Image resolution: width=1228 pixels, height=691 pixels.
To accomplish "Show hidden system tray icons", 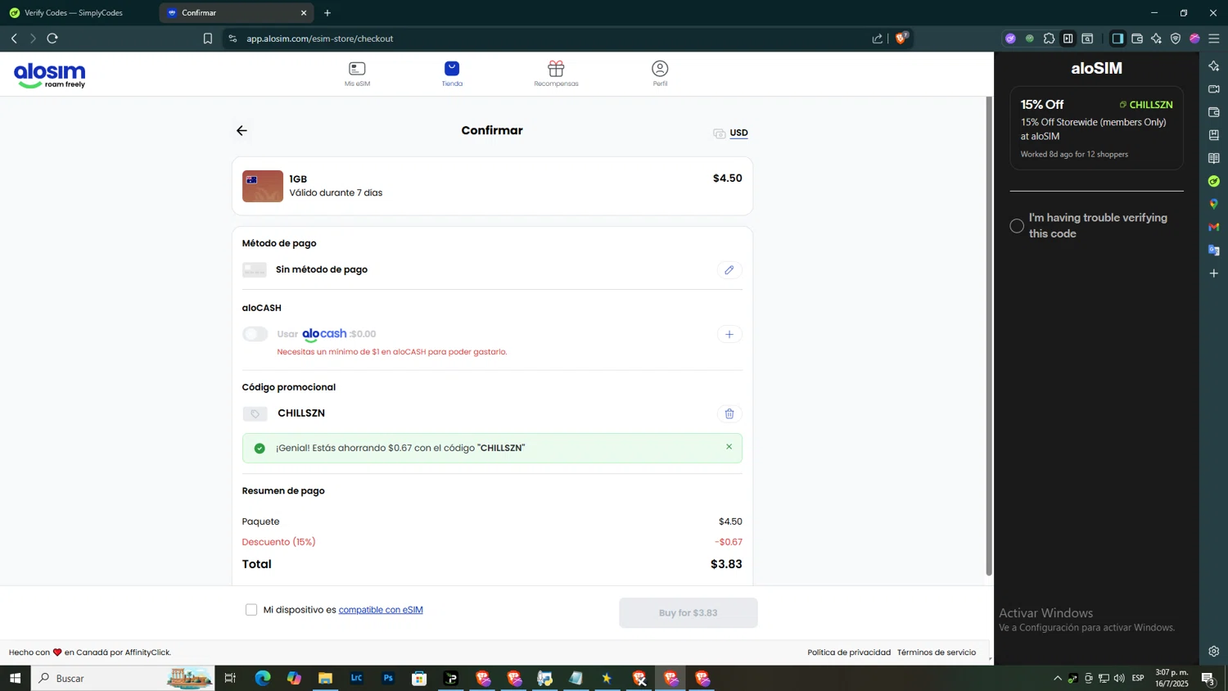I will coord(1058,678).
